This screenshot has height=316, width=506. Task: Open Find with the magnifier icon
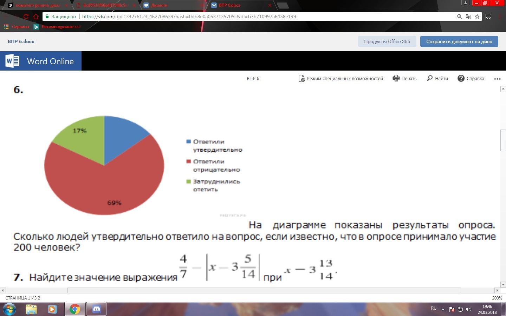[430, 78]
